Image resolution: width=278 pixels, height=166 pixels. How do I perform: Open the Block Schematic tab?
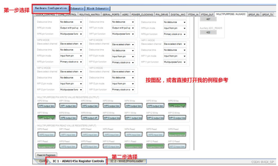(x=98, y=8)
